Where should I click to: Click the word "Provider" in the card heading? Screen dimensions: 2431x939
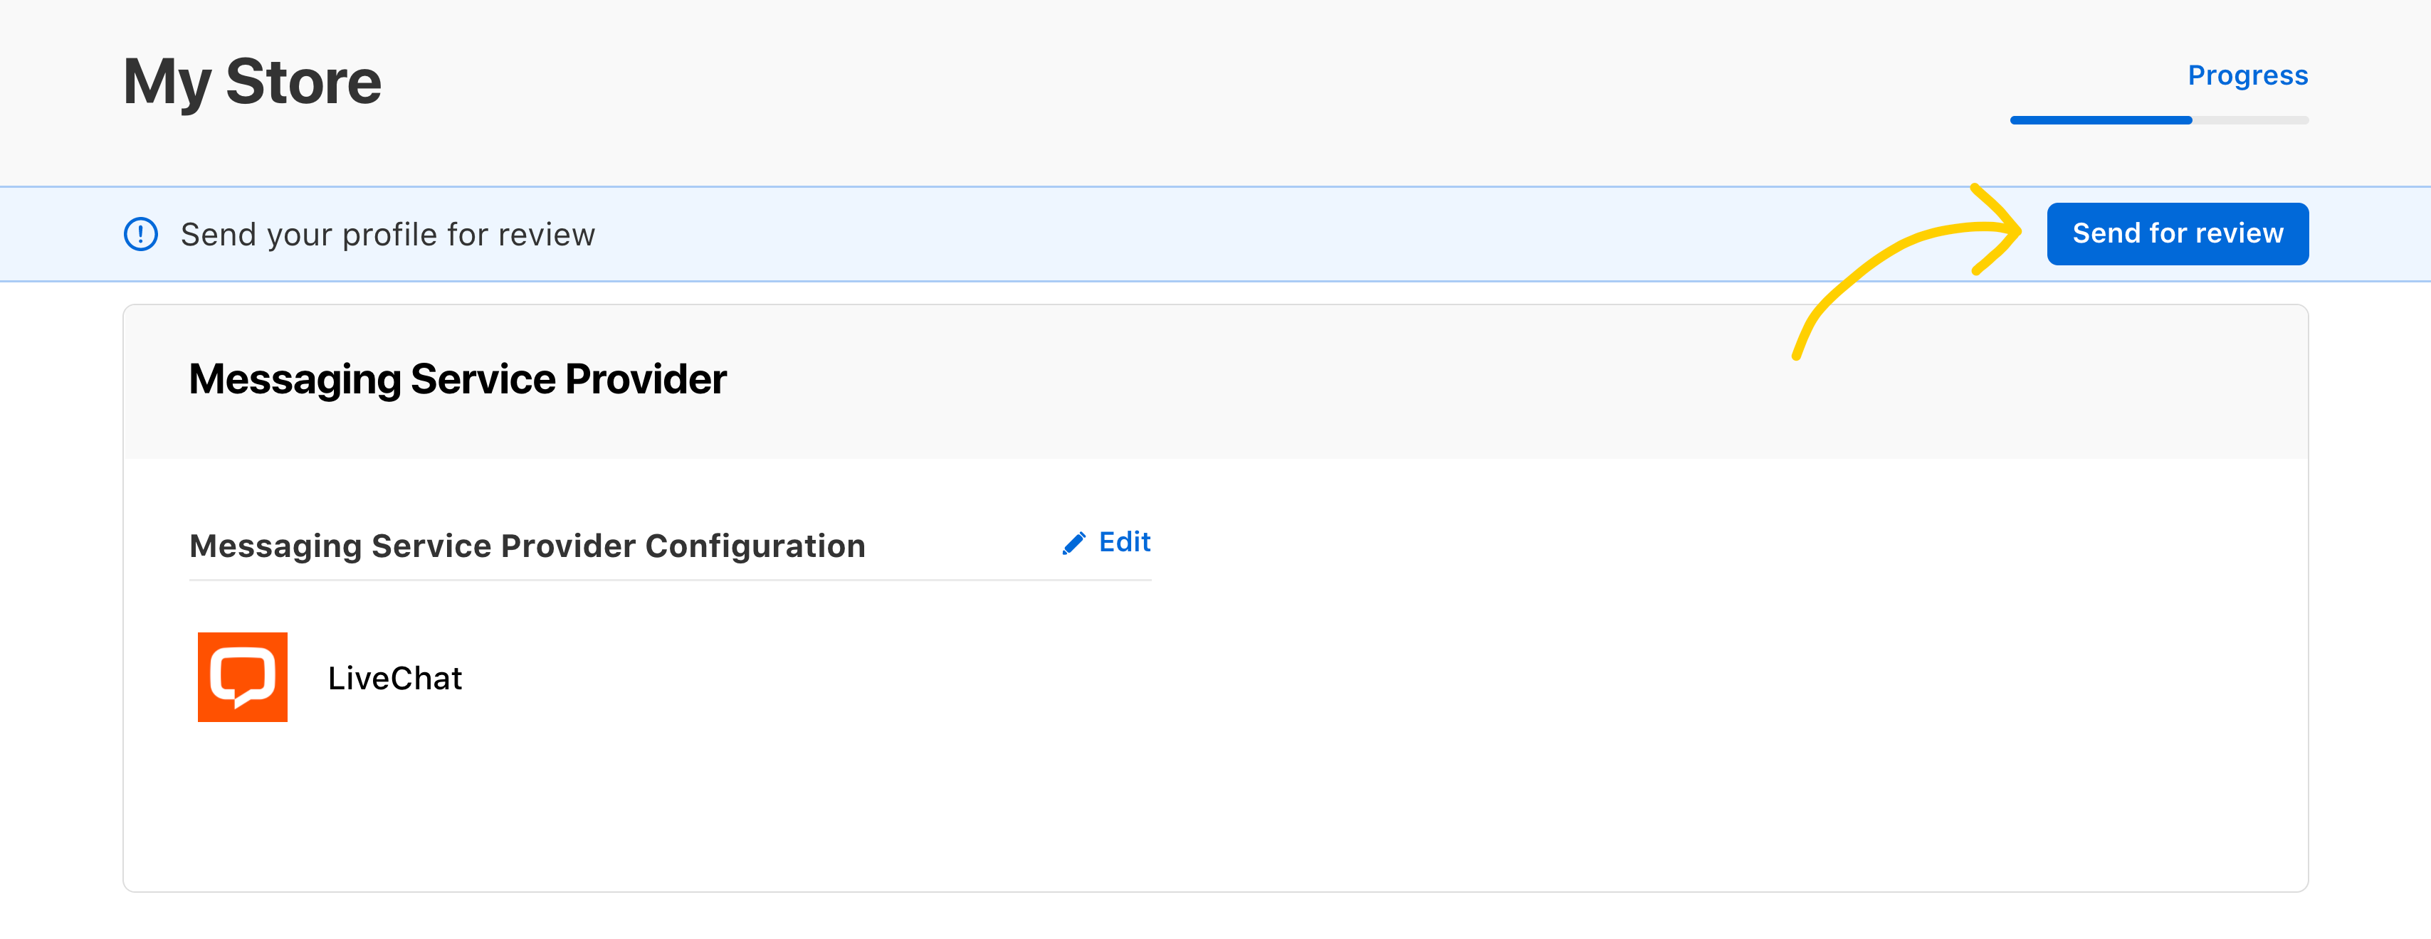click(x=646, y=379)
